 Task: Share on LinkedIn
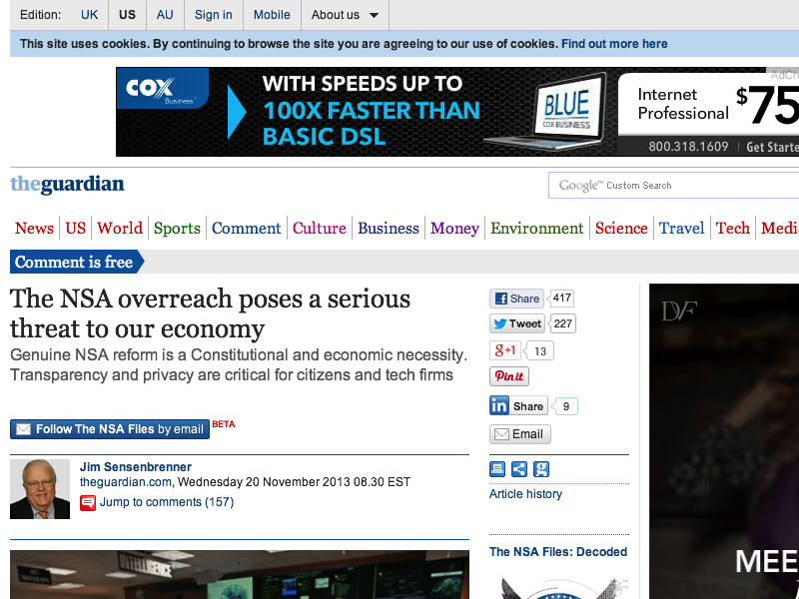click(x=517, y=406)
